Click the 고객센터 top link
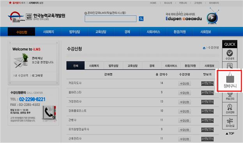The image size is (243, 144). [198, 3]
